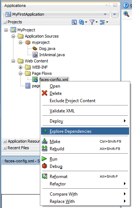Choose Explore Dependencies menu item

85,131
